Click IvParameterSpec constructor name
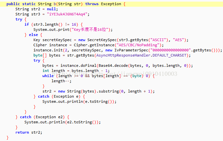 [x=131, y=50]
